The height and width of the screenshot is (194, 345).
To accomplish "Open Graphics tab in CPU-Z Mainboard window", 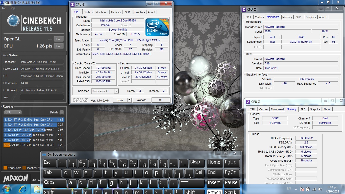I will (x=311, y=17).
